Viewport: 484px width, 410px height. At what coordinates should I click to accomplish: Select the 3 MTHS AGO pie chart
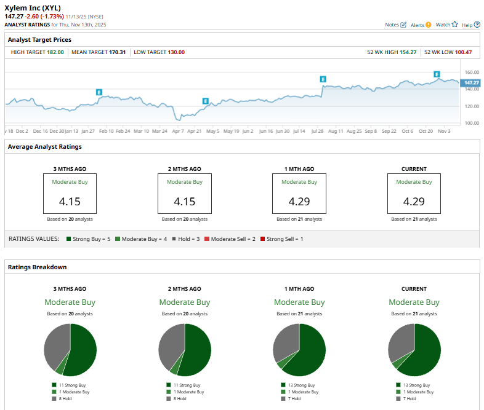pyautogui.click(x=70, y=350)
